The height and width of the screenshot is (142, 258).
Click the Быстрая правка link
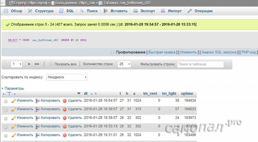point(162,52)
